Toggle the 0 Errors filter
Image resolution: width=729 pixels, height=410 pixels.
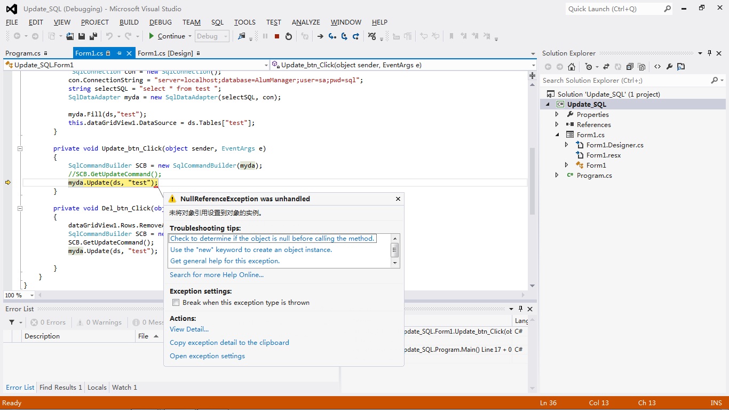coord(48,322)
